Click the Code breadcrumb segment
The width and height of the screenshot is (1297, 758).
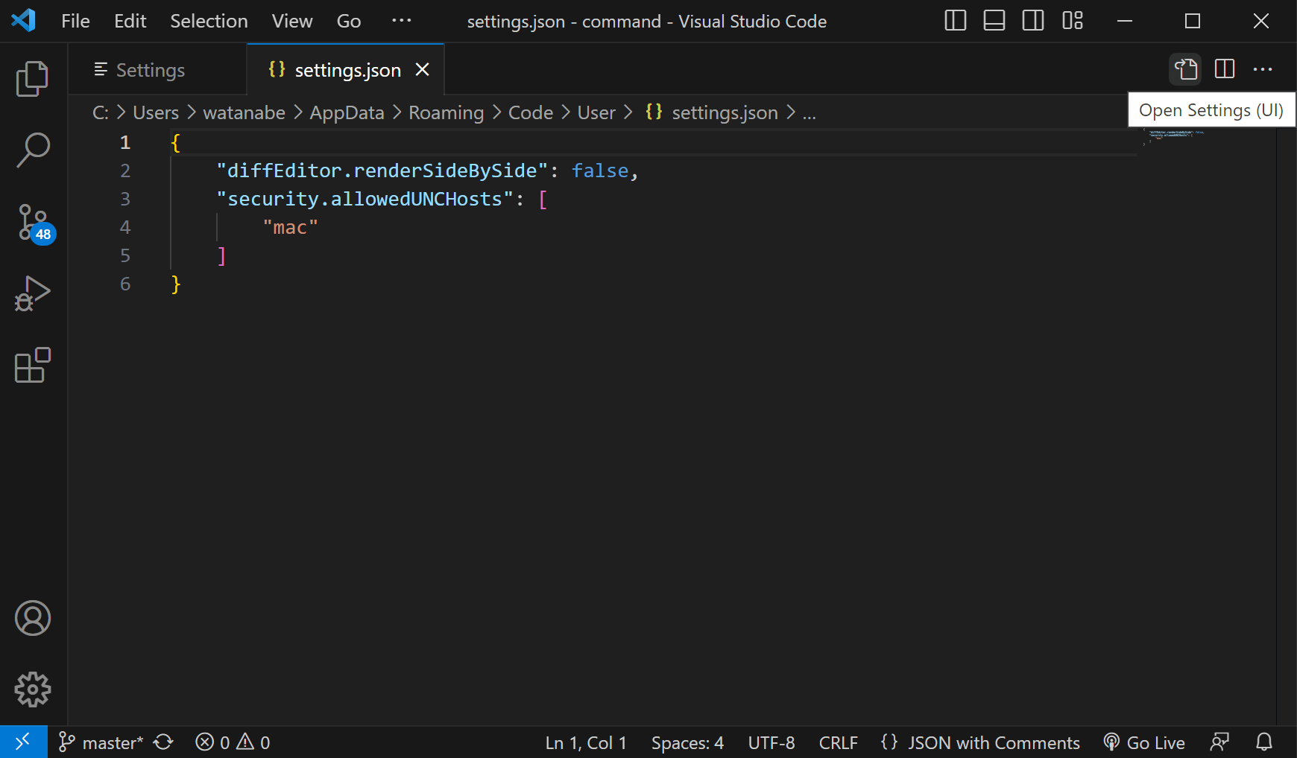pyautogui.click(x=530, y=112)
